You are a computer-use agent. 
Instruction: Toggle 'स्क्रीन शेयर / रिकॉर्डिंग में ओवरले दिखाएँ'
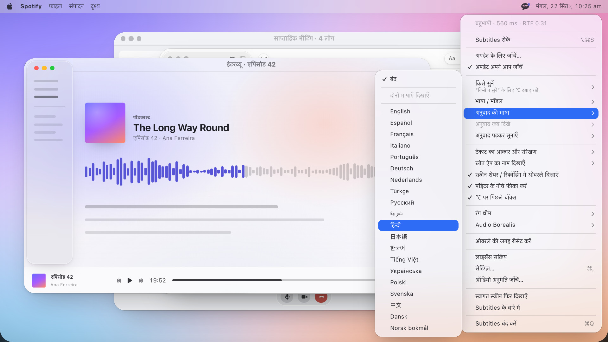click(531, 175)
